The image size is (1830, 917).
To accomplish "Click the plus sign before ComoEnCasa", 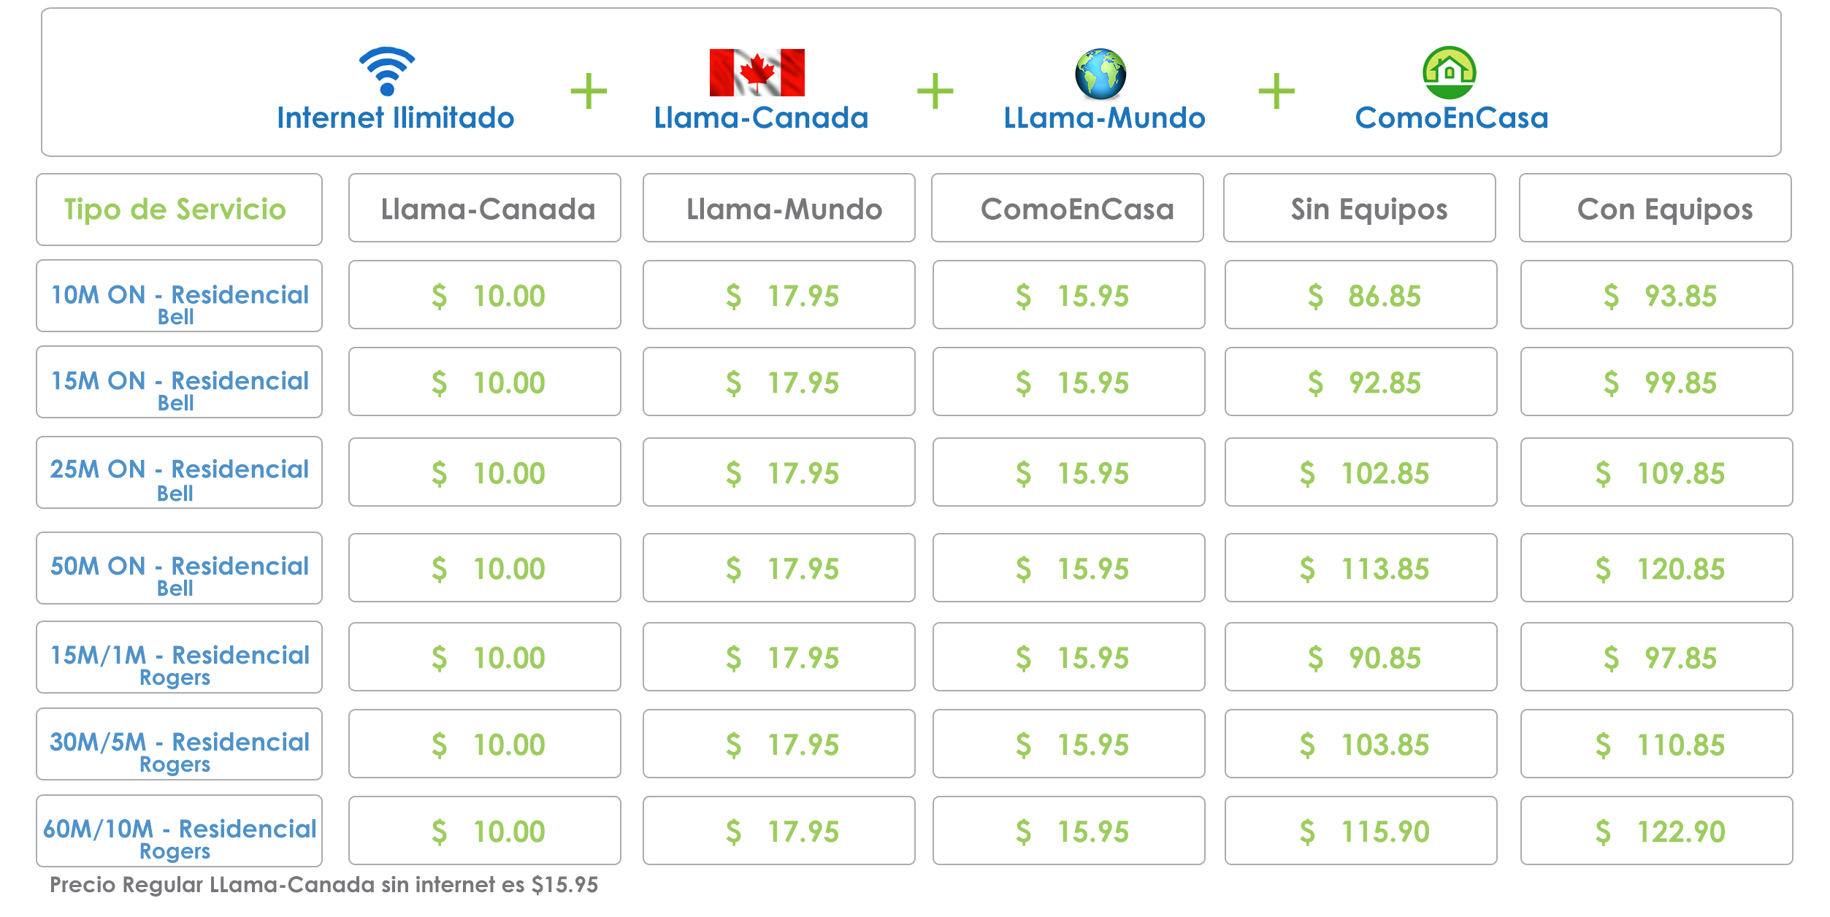I will [x=1276, y=91].
